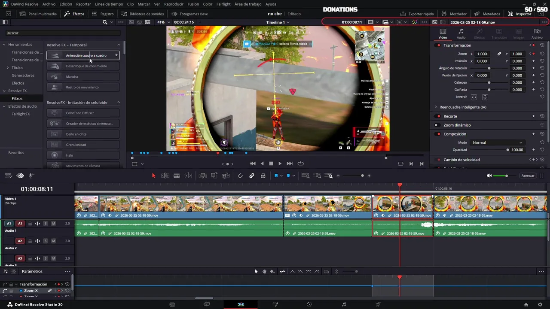550x309 pixels.
Task: Toggle Recorte section enable switch
Action: click(x=438, y=116)
